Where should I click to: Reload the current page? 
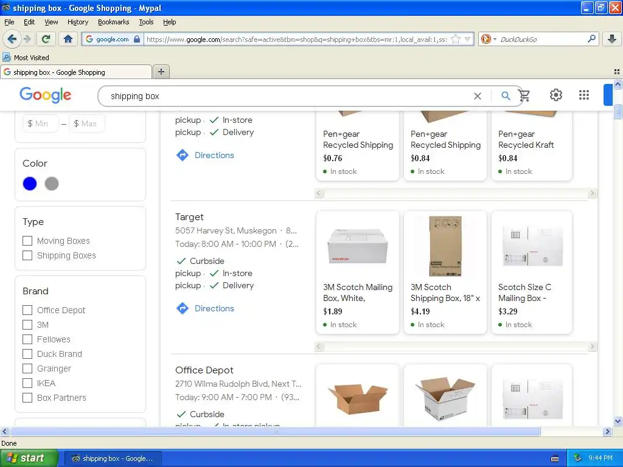(46, 39)
